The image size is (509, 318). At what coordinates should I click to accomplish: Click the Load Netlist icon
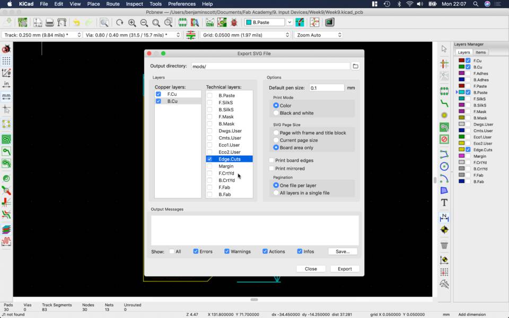210,22
